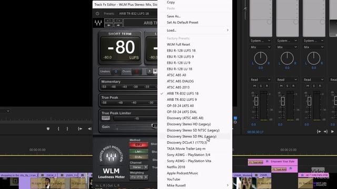Open the third track's Mix output dropdown
Viewport: 337px width, 189px height.
pos(314,47)
